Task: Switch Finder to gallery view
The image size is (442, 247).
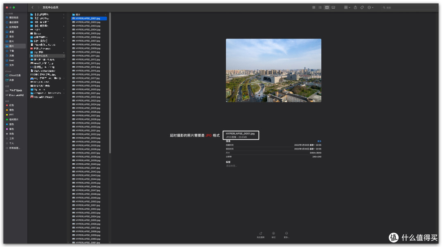Action: coord(333,8)
